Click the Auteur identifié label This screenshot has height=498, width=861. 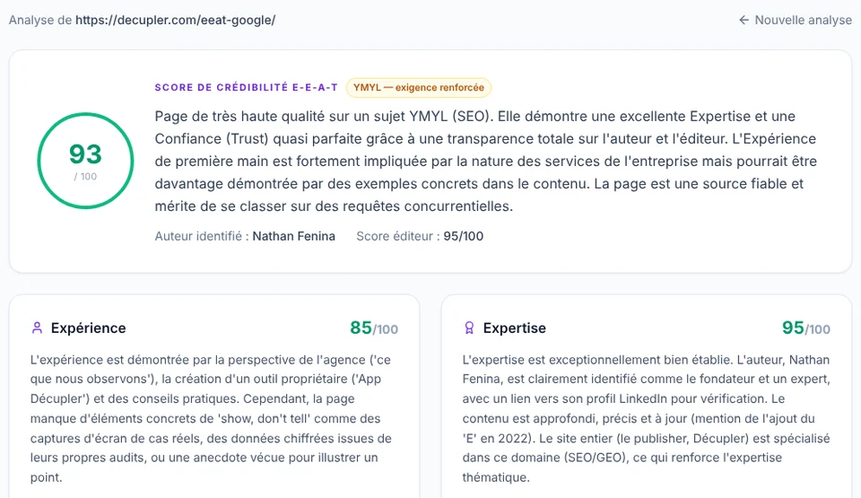point(202,236)
